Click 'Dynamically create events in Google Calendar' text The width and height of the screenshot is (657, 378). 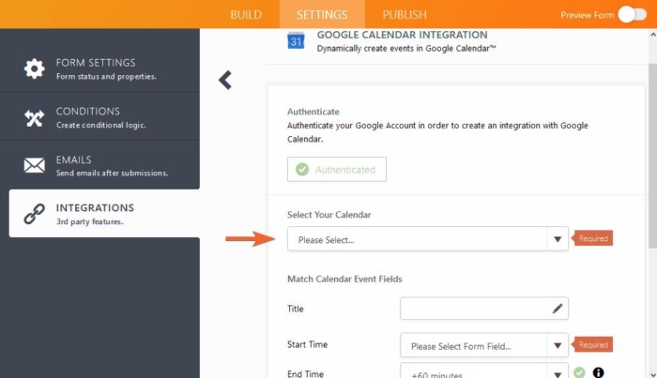tap(405, 49)
